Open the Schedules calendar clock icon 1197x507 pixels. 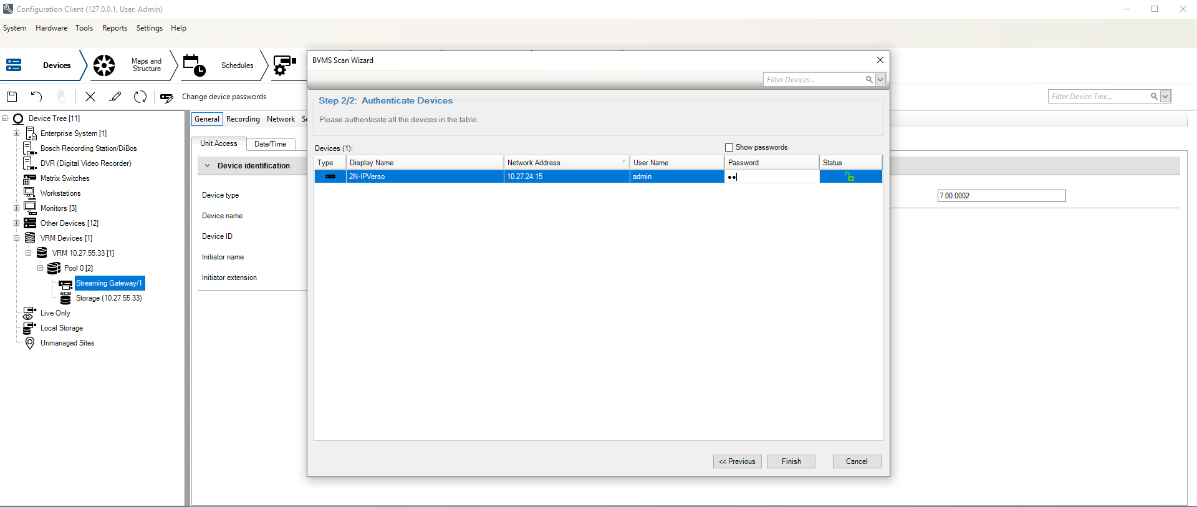coord(194,65)
